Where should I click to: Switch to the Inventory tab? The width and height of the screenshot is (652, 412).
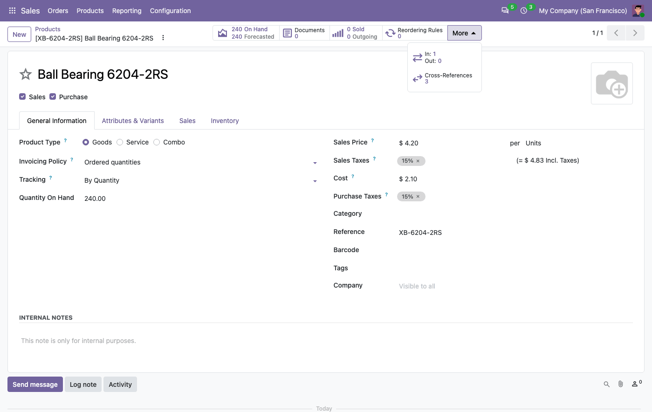click(x=225, y=121)
